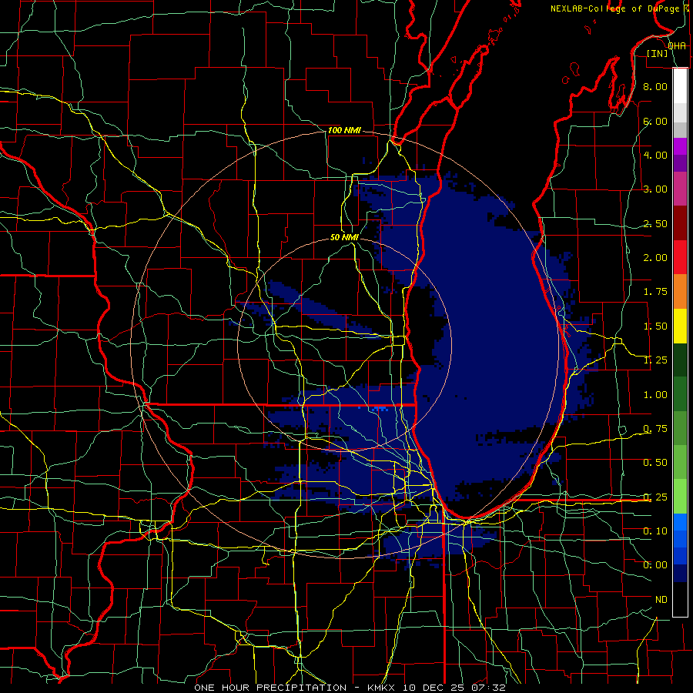This screenshot has width=693, height=693.
Task: Select the 0.00 legend value
Action: click(x=655, y=565)
